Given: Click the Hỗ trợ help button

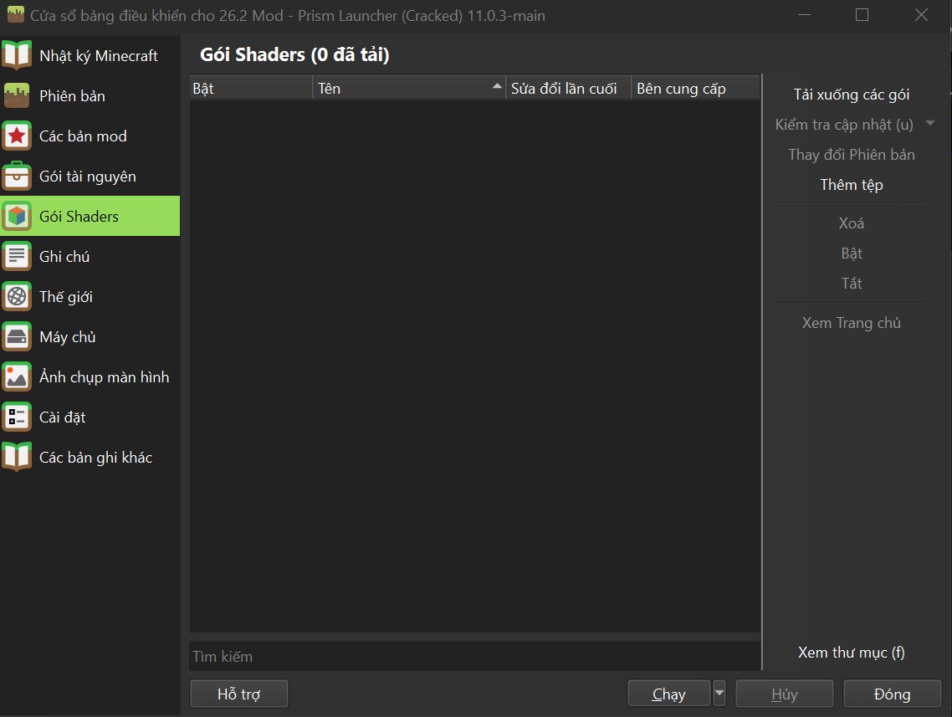Looking at the screenshot, I should [x=238, y=694].
